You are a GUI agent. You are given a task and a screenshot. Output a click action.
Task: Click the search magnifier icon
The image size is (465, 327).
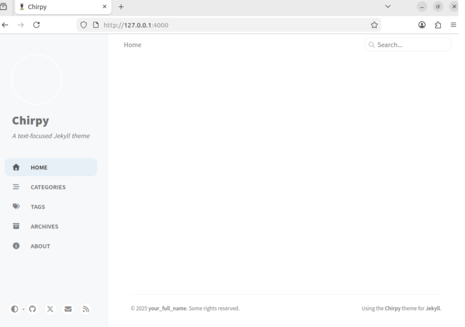372,45
